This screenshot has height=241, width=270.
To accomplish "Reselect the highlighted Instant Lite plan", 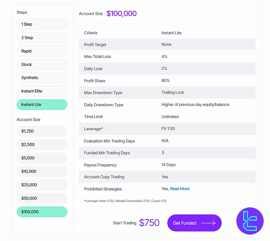I will coord(42,105).
